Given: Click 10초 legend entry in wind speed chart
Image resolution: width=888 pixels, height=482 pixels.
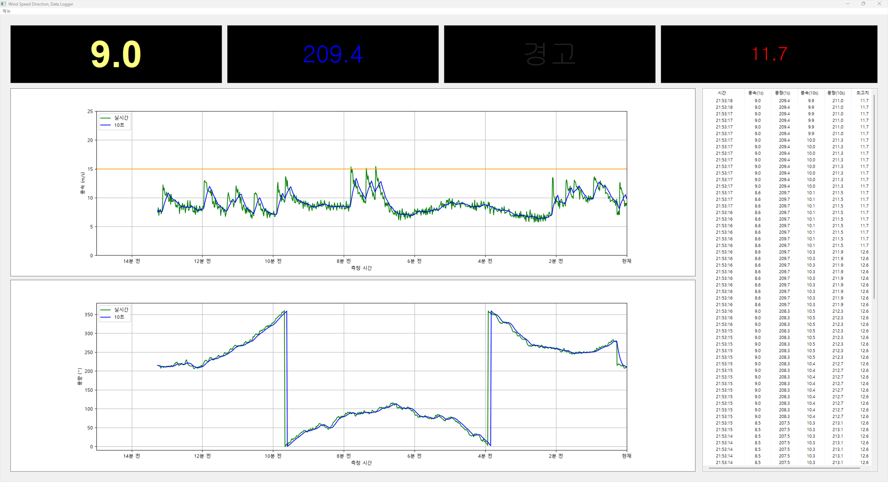Looking at the screenshot, I should coord(113,125).
